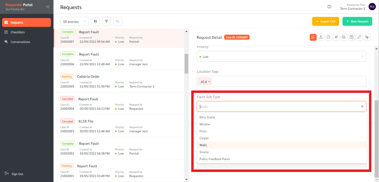379x182 pixels.
Task: Select the details view icon in Request Detail
Action: click(313, 37)
